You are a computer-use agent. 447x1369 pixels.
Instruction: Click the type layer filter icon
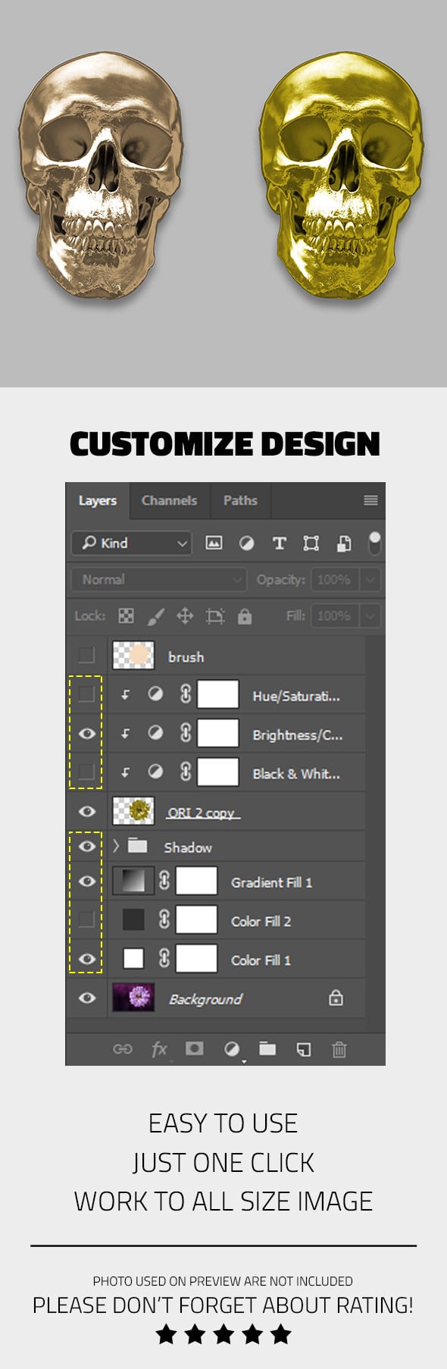point(279,543)
